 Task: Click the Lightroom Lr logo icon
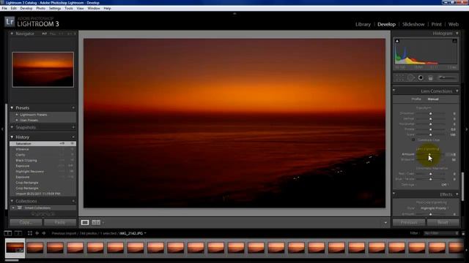pos(10,22)
